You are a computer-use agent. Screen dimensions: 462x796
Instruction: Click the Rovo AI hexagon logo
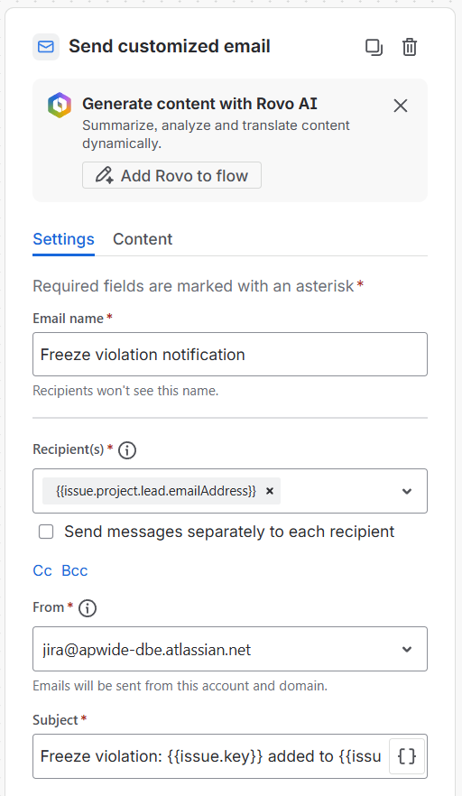[60, 105]
